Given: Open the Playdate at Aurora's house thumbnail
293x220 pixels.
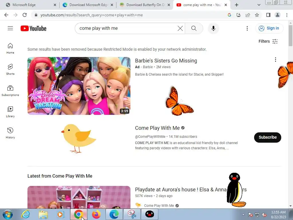Looking at the screenshot, I should coord(79,197).
